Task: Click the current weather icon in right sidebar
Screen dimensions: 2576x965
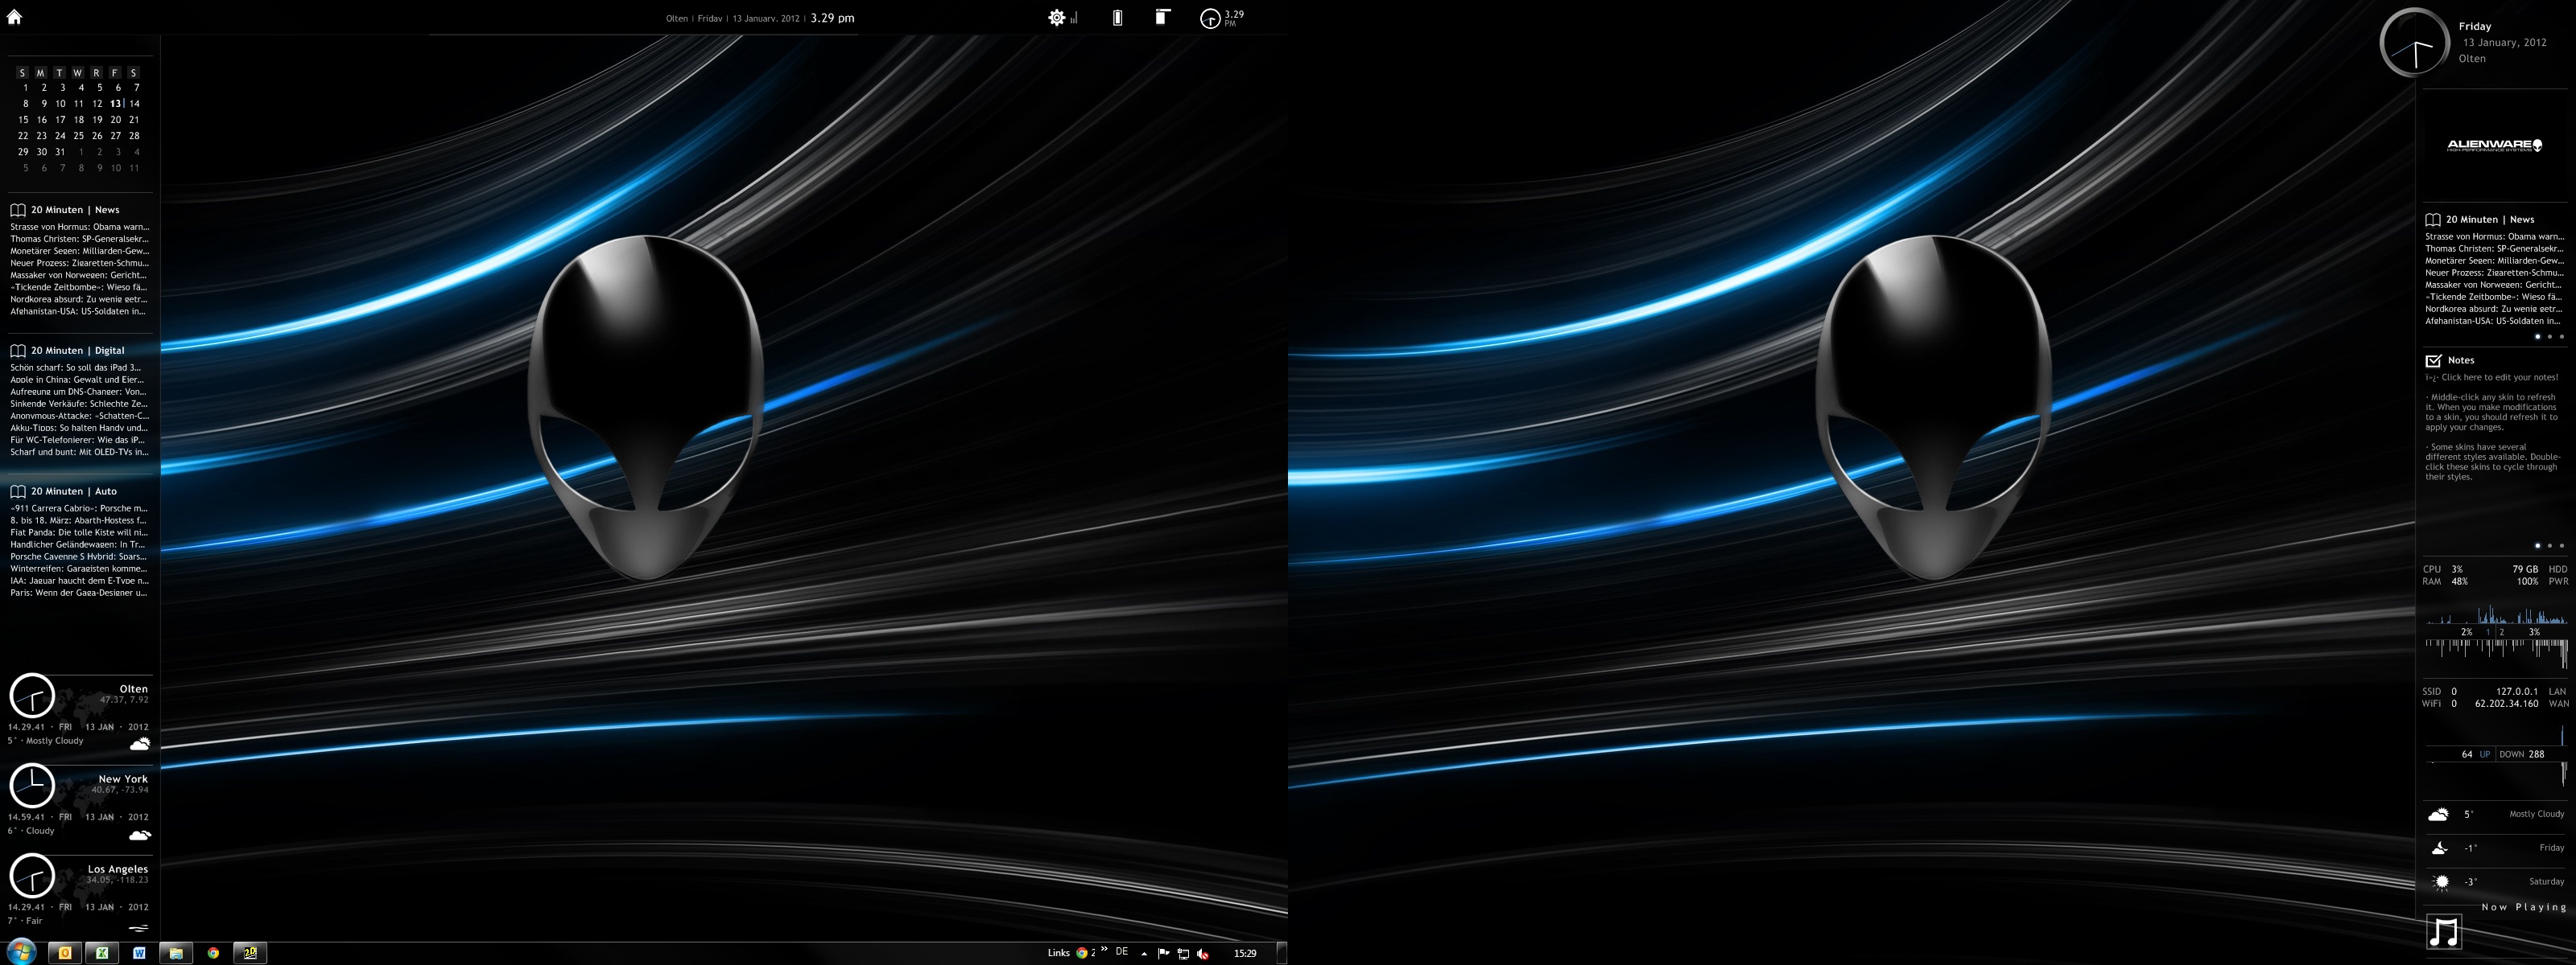Action: [x=2439, y=814]
